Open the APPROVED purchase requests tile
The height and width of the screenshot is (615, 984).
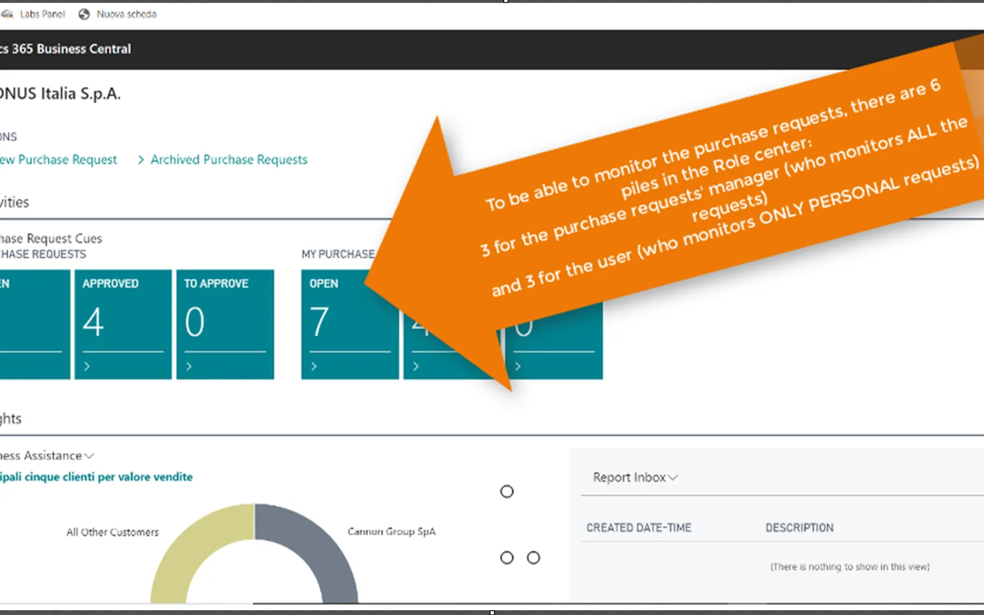point(123,324)
